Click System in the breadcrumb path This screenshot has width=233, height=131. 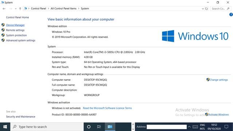click(85, 8)
